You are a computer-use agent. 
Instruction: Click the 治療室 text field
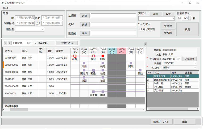pyautogui.click(x=113, y=16)
